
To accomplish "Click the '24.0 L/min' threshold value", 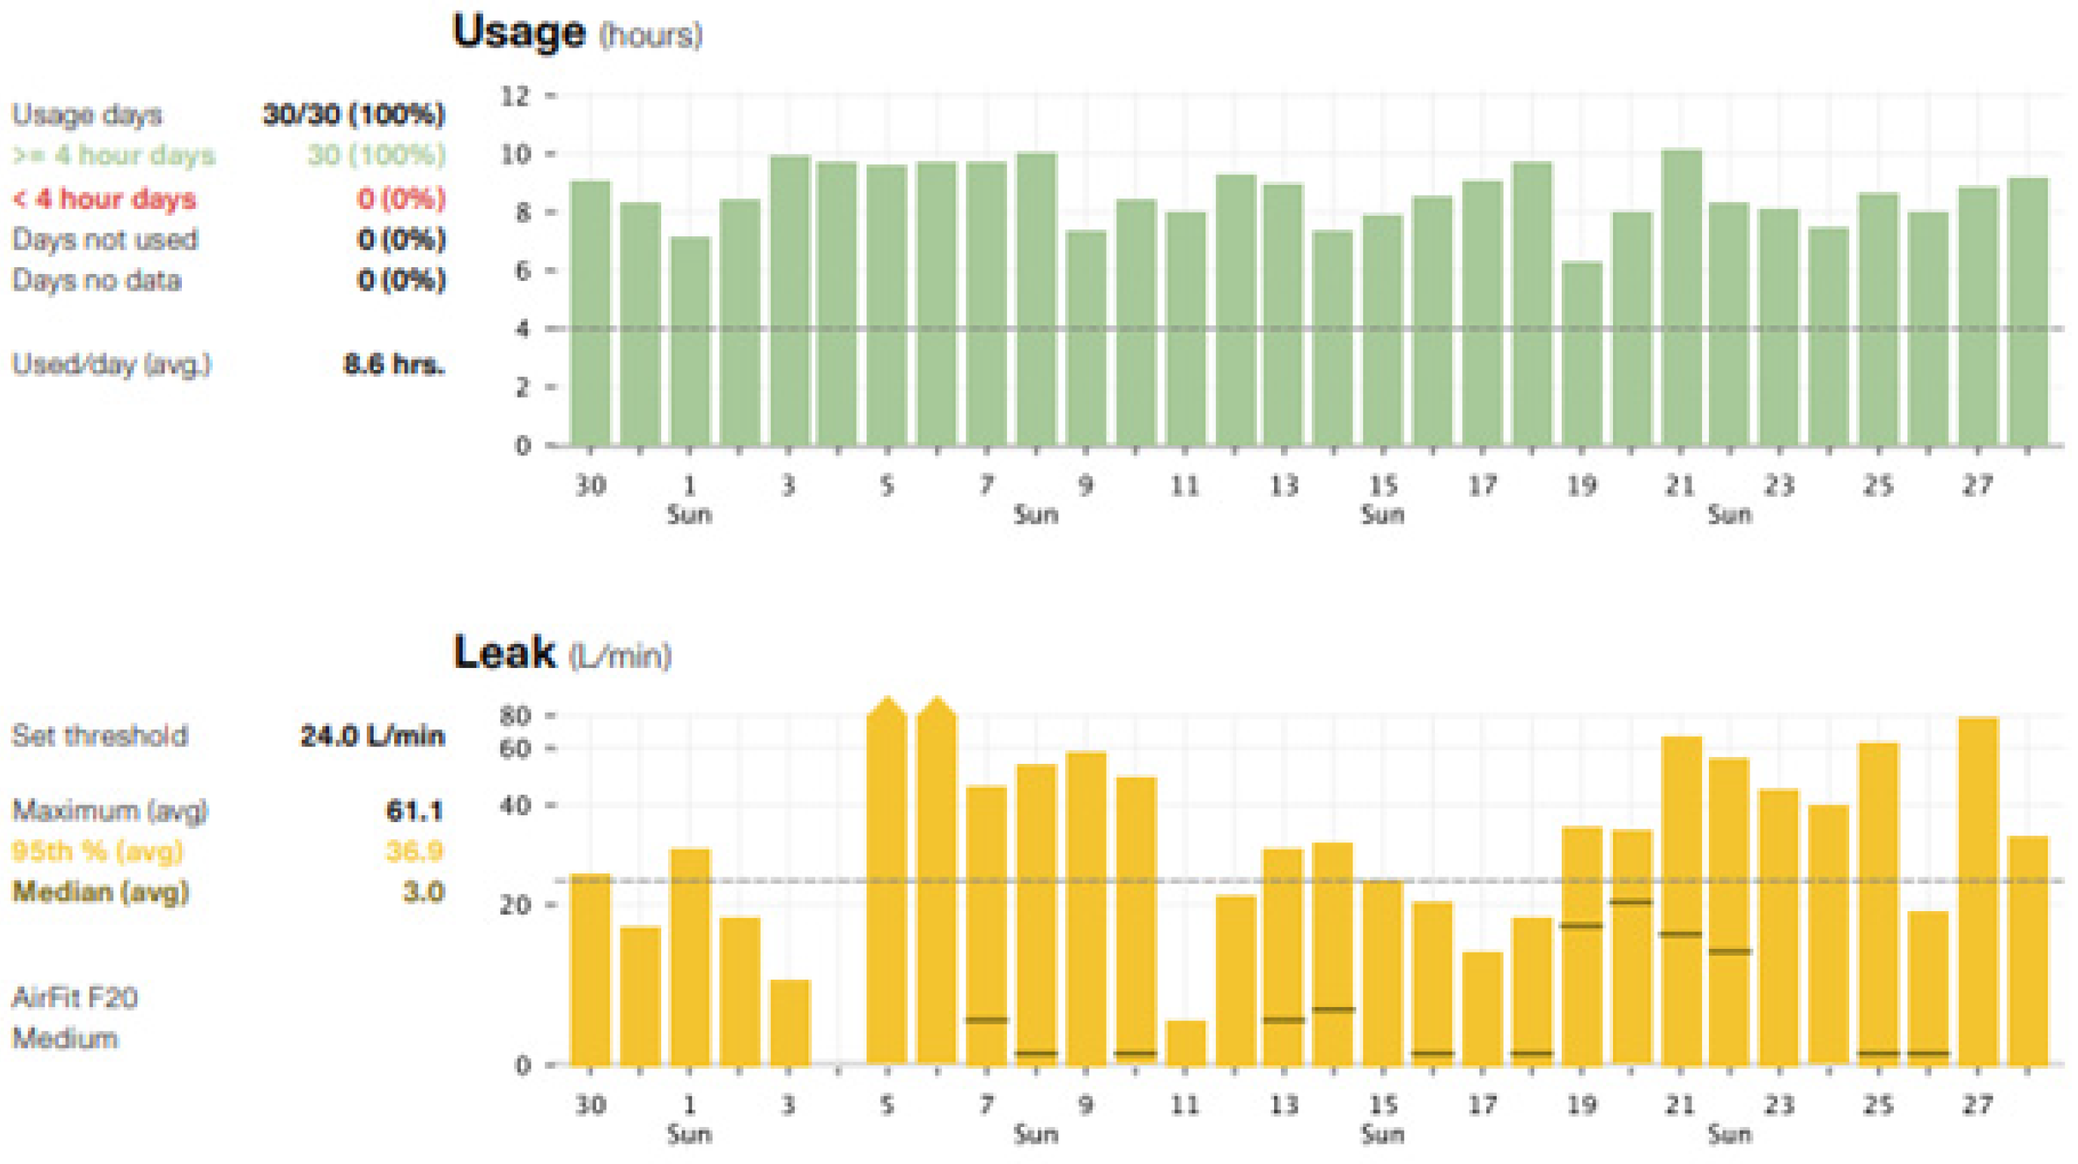I will [372, 736].
